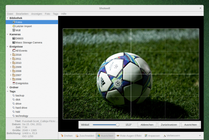Click the ISO 1250 value

28,136
